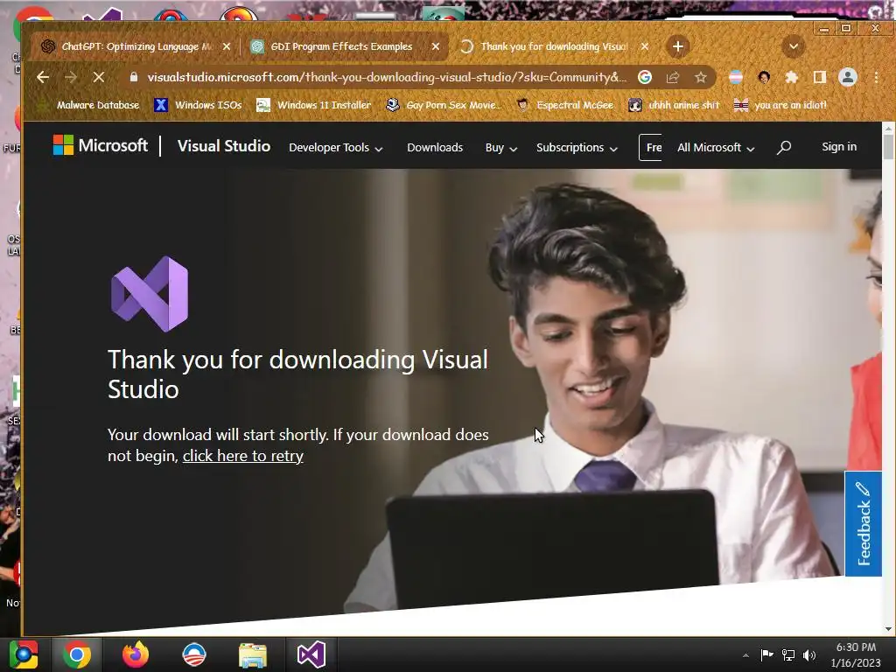Open Espectral McGee bookmark
Image resolution: width=896 pixels, height=672 pixels.
pyautogui.click(x=565, y=105)
